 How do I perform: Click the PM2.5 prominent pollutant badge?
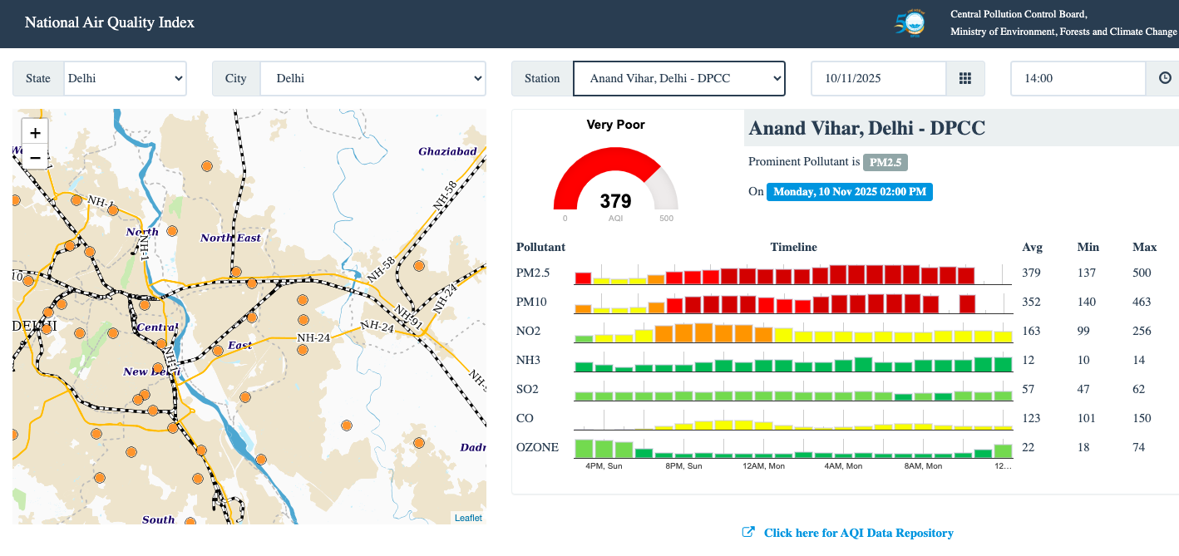884,162
